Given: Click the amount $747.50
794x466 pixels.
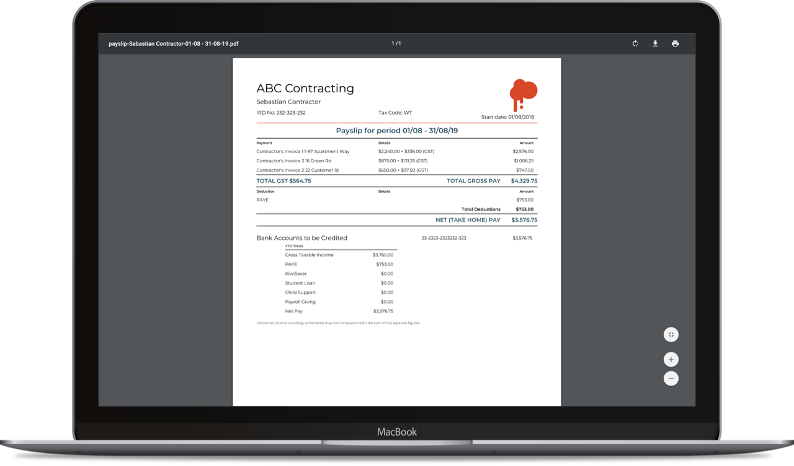Looking at the screenshot, I should pos(525,170).
